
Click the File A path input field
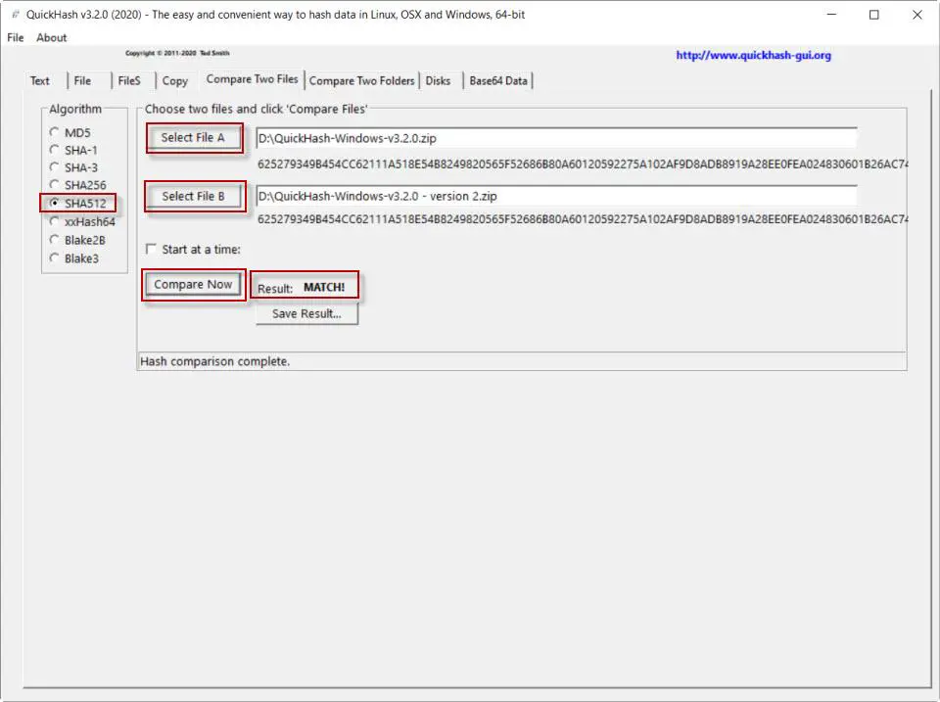click(556, 138)
